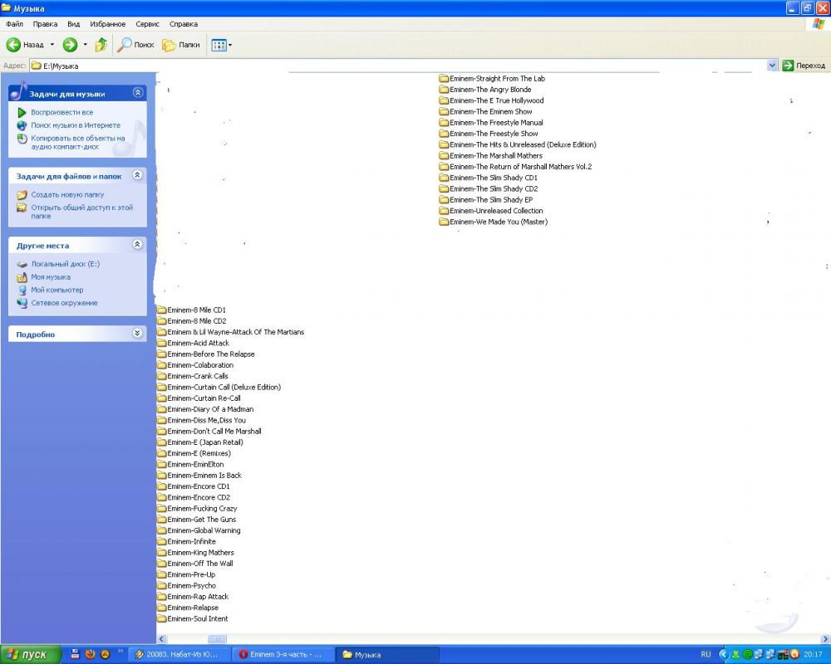Open the Файл menu
This screenshot has width=831, height=664.
[x=14, y=24]
